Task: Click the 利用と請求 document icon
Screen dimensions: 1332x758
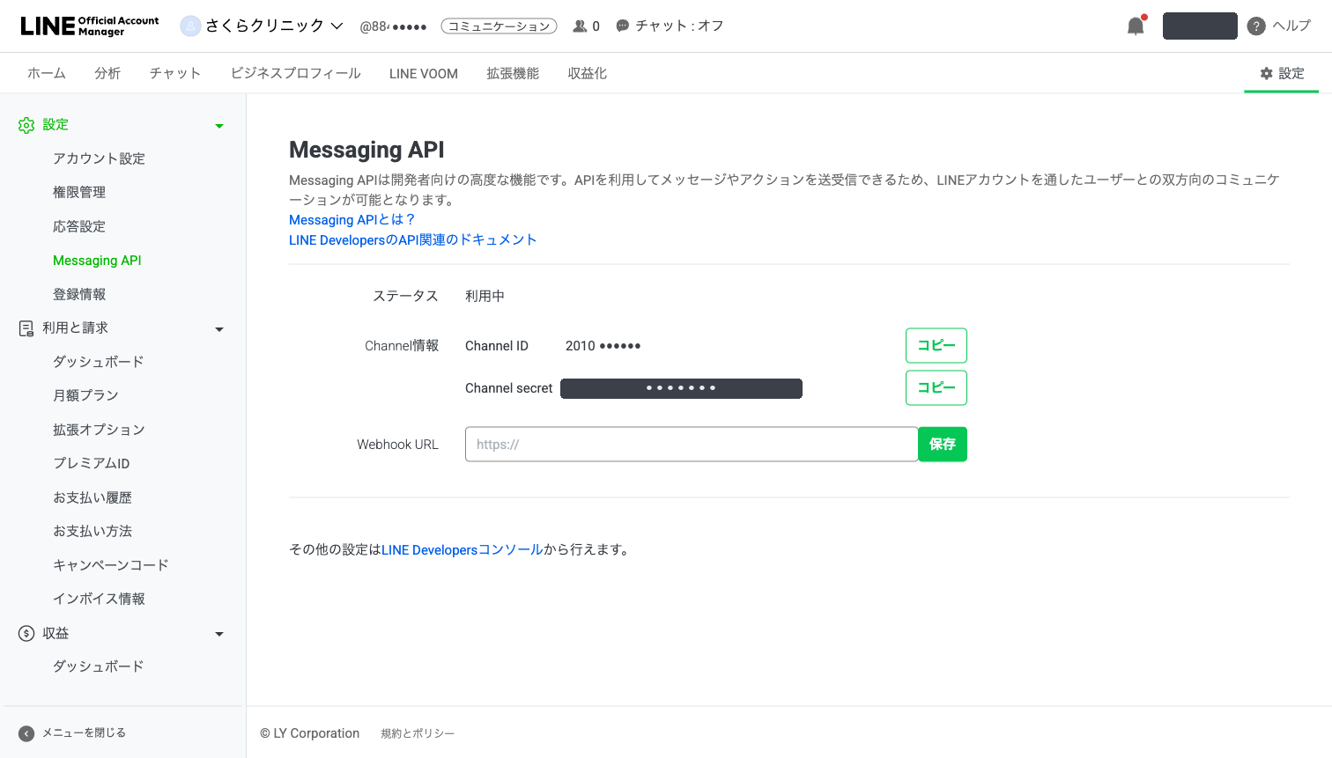Action: click(26, 328)
